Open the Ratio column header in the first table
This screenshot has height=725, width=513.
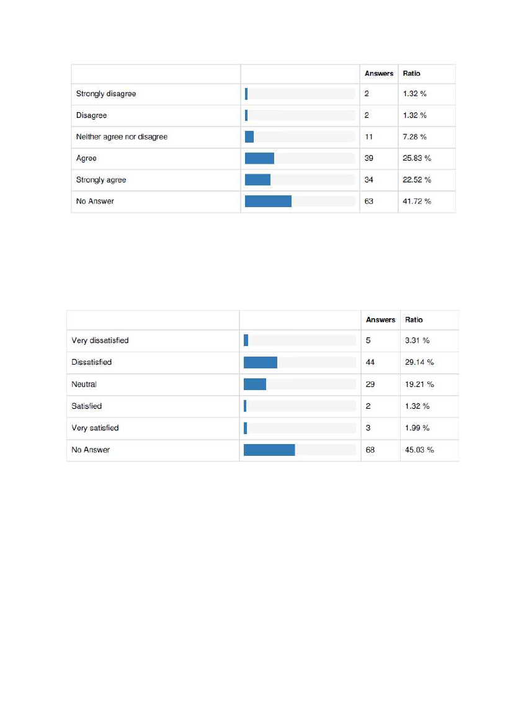click(x=411, y=74)
